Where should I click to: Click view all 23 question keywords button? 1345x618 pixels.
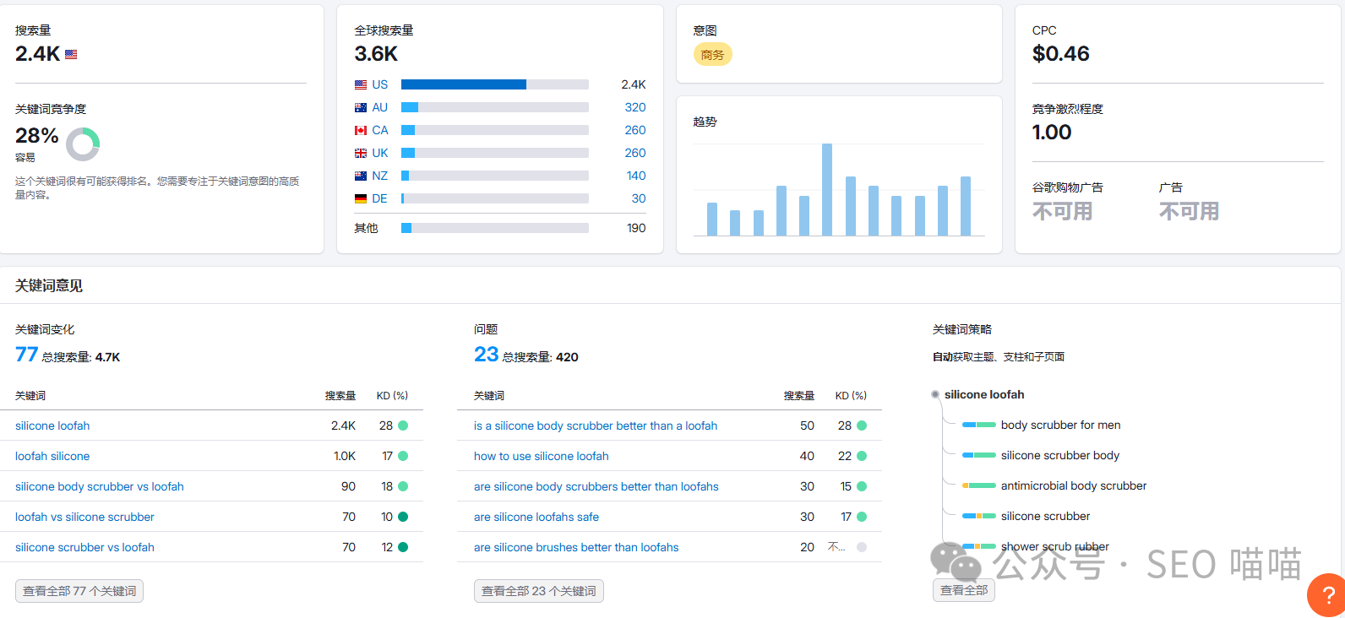539,591
